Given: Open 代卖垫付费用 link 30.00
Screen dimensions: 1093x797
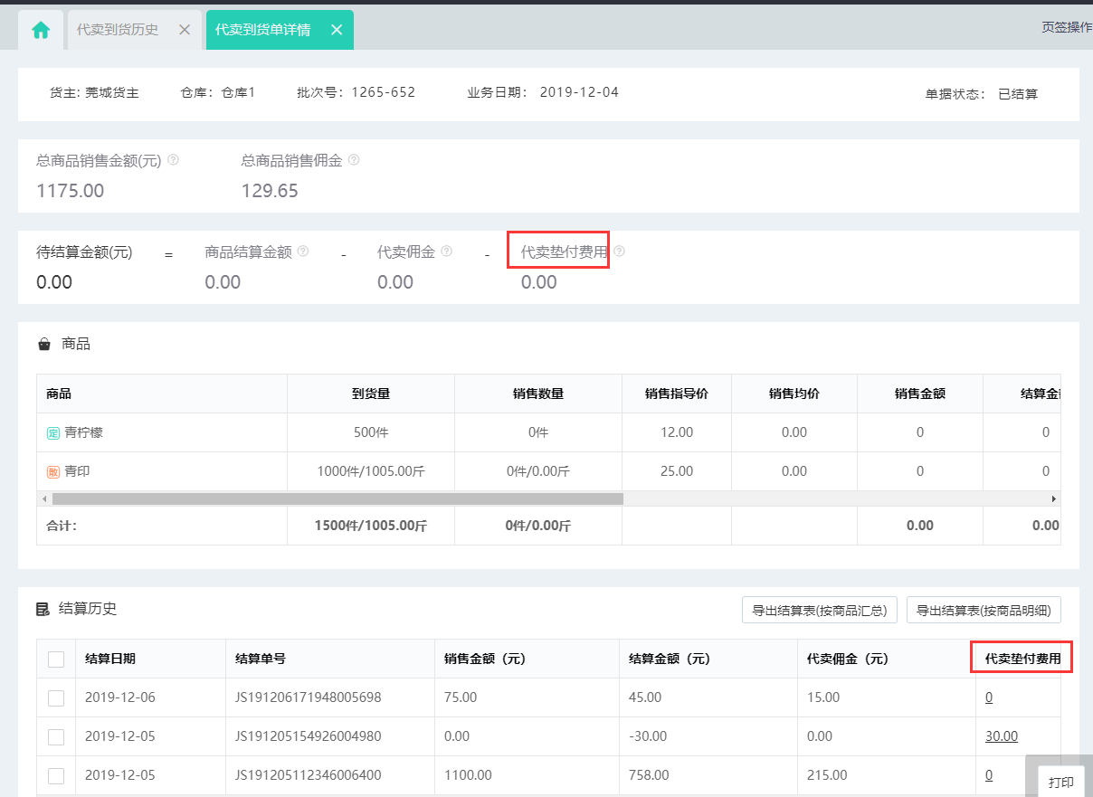Looking at the screenshot, I should pyautogui.click(x=1002, y=736).
